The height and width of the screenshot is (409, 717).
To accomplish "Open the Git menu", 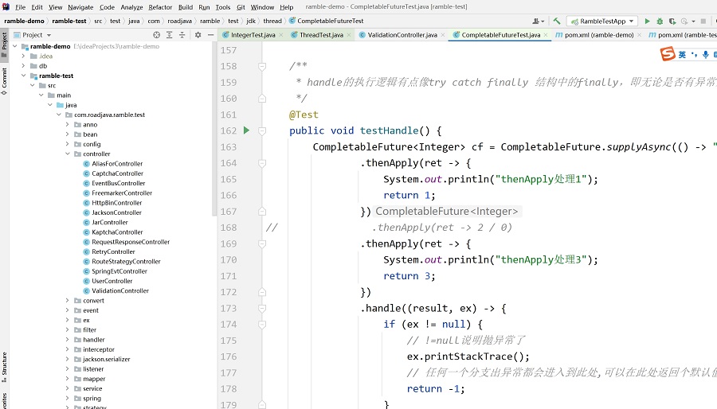I will tap(241, 7).
